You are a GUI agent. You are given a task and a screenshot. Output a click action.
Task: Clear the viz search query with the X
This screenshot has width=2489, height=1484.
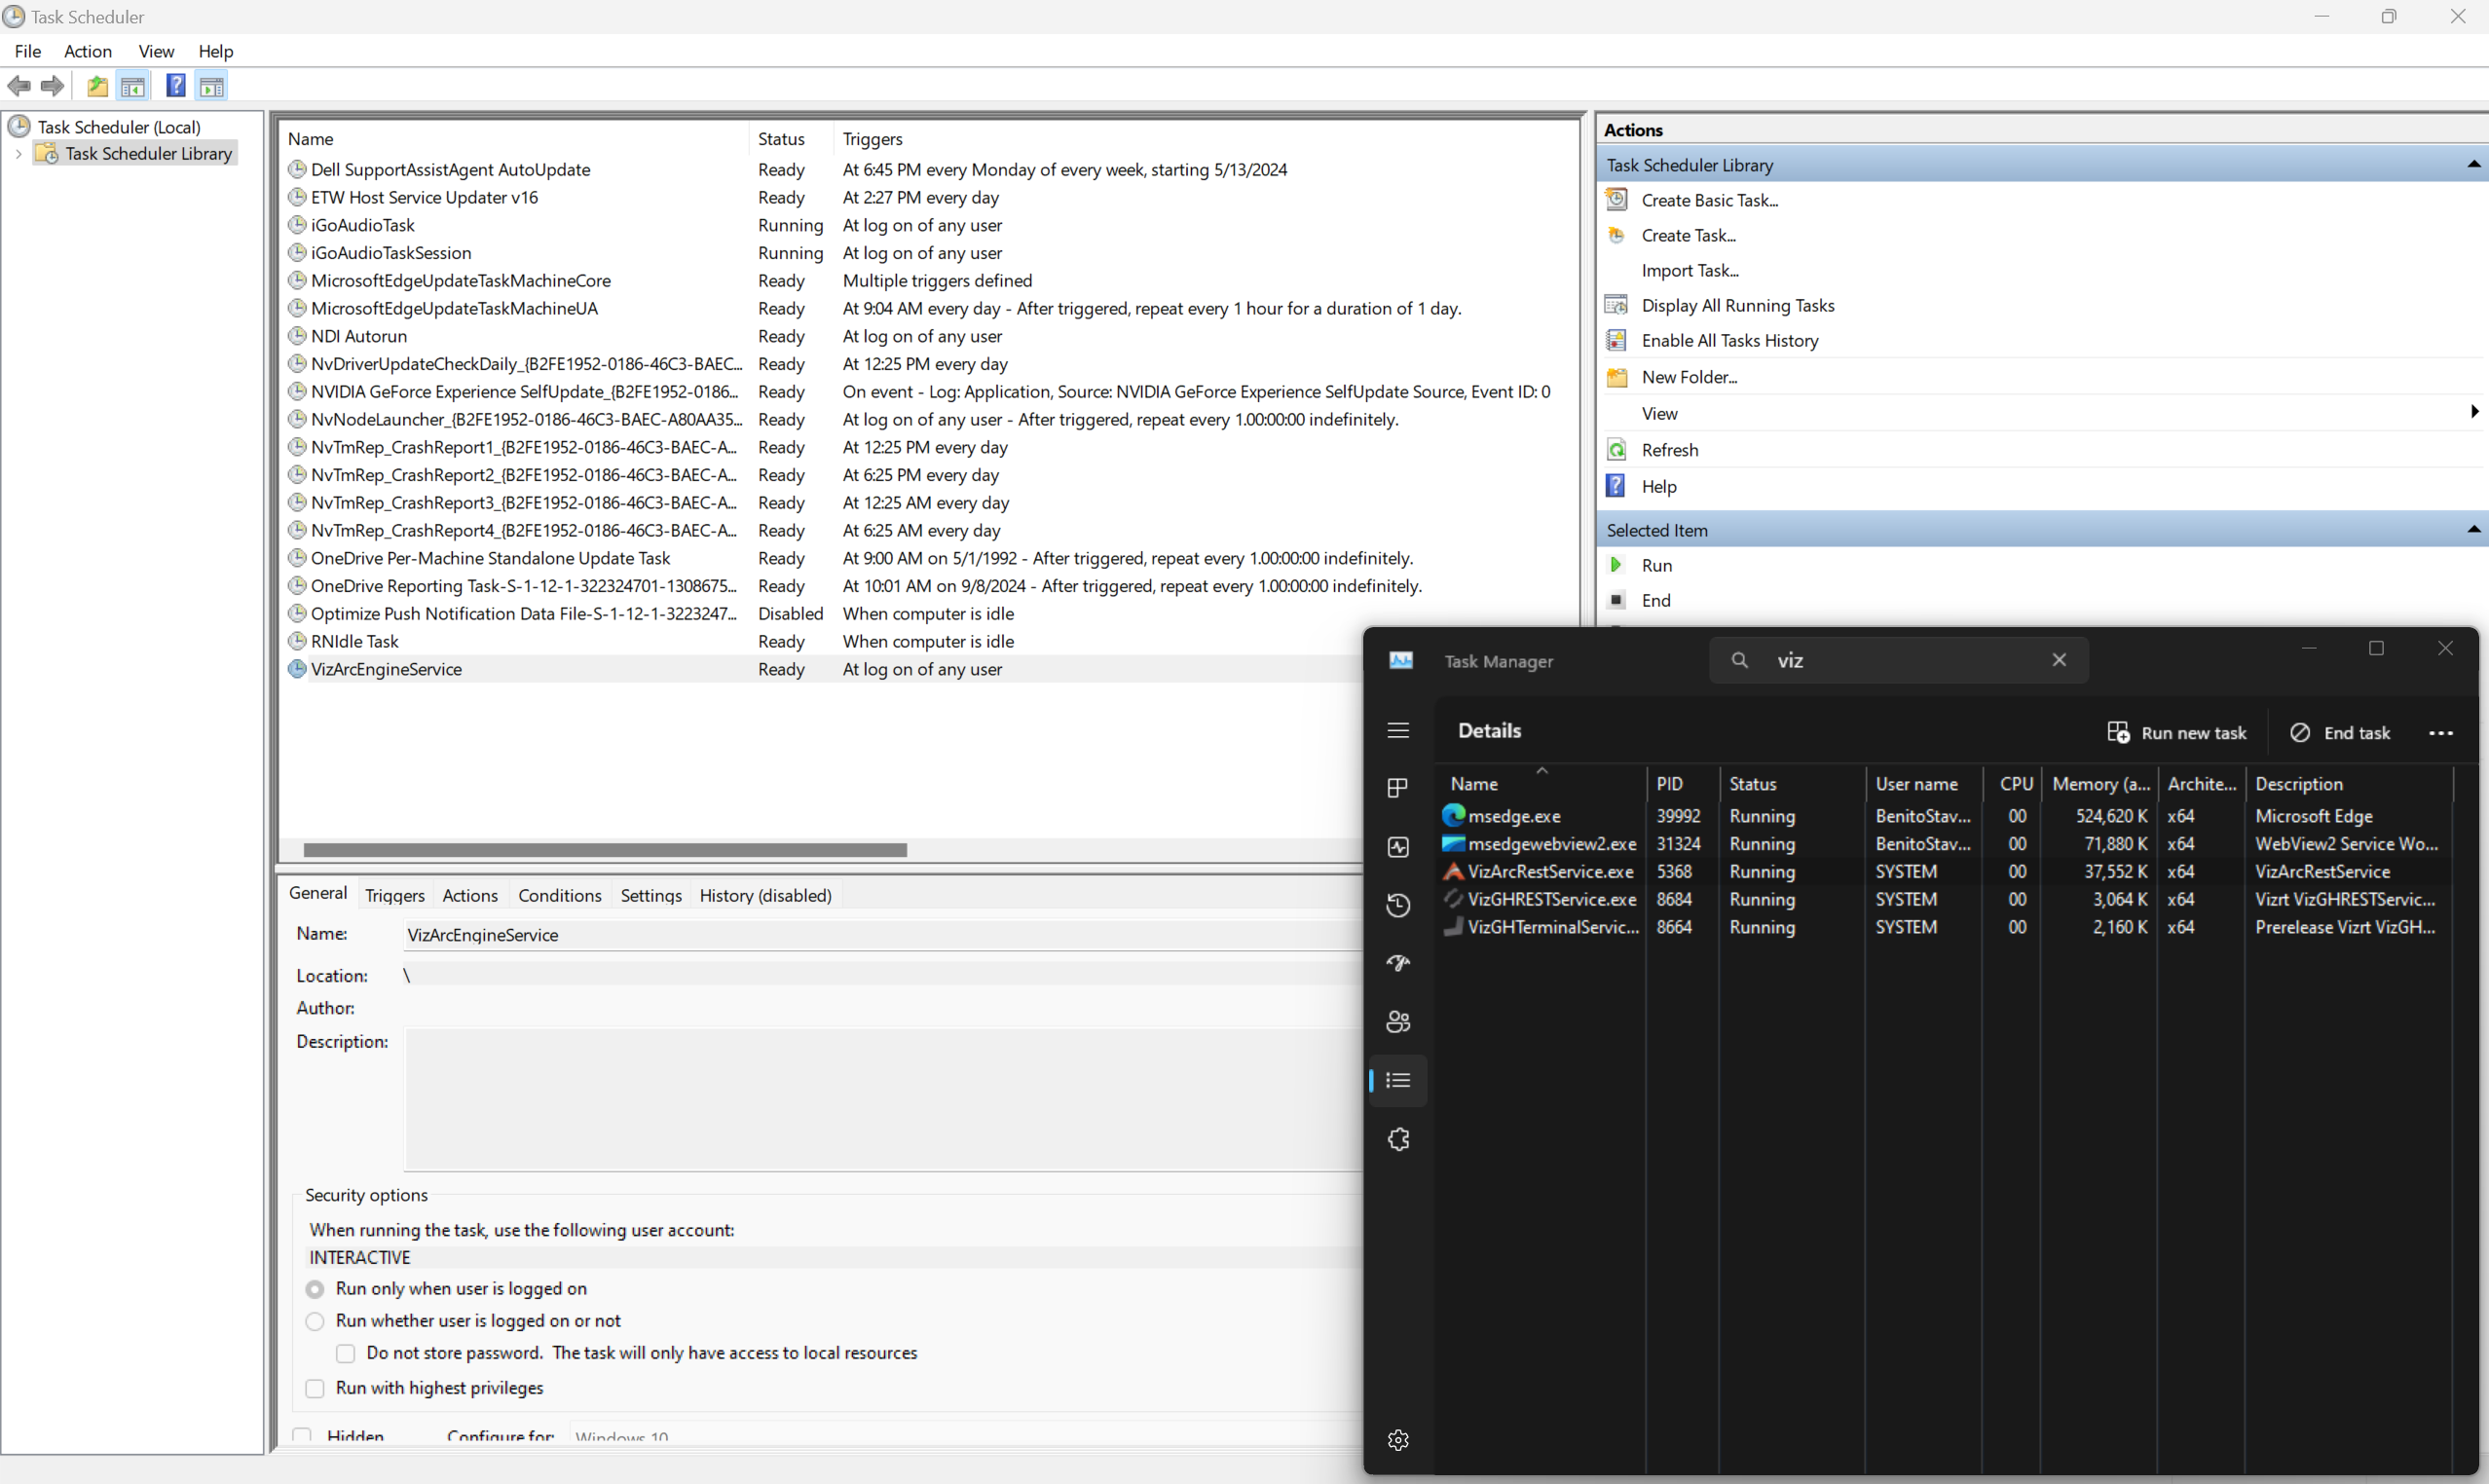2060,660
